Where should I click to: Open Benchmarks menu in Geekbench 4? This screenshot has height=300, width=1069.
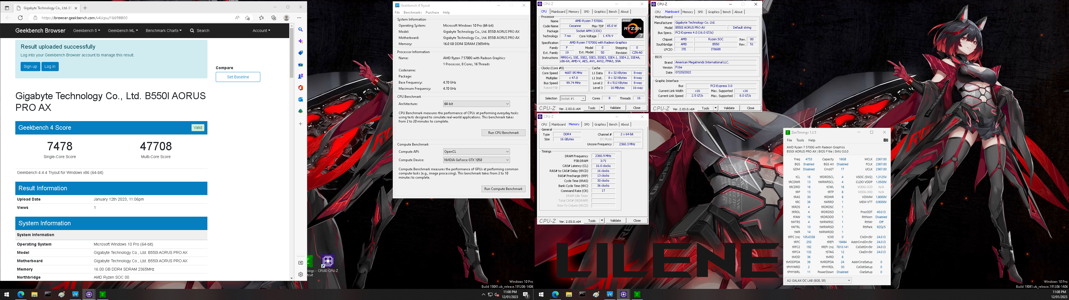tap(413, 12)
